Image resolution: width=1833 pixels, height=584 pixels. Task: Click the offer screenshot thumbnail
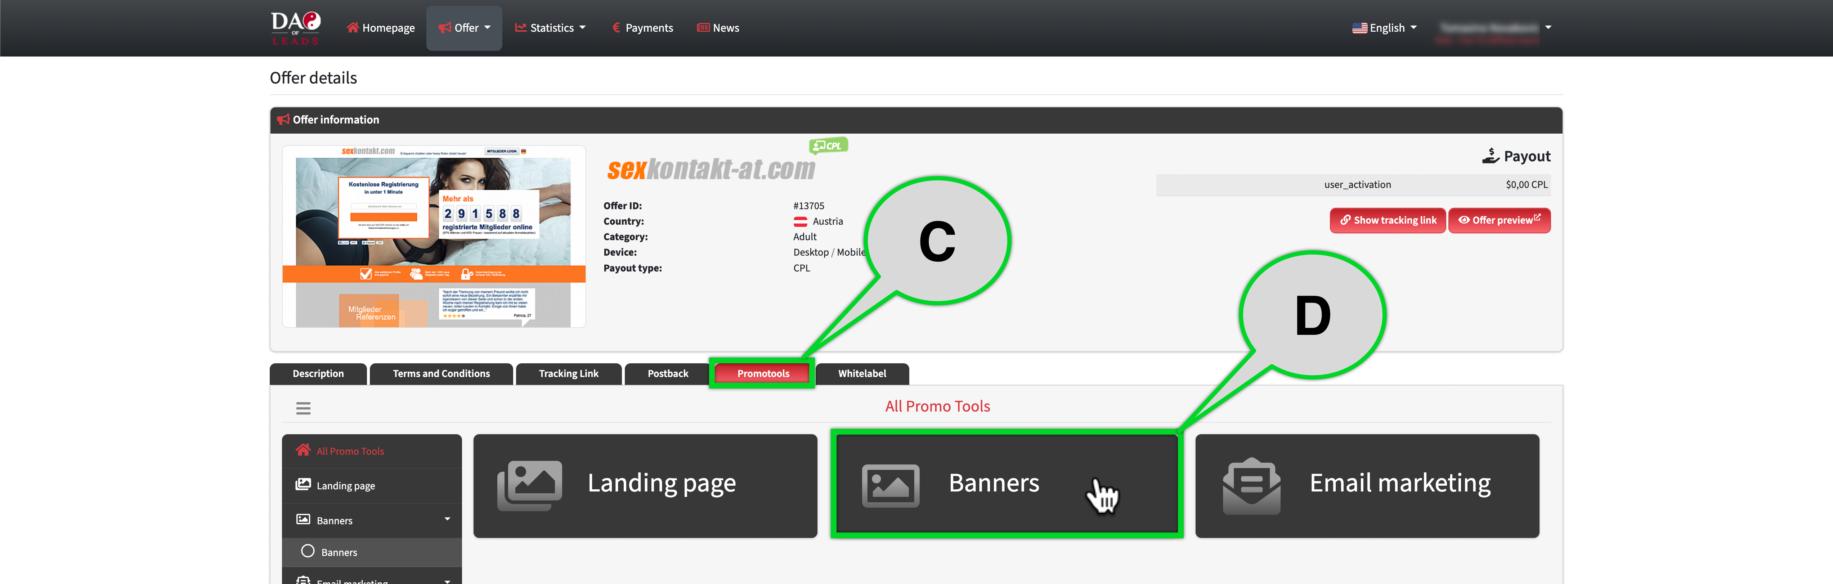pos(433,237)
